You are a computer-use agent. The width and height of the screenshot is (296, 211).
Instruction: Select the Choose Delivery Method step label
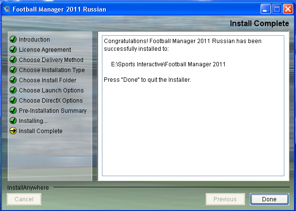pos(51,60)
